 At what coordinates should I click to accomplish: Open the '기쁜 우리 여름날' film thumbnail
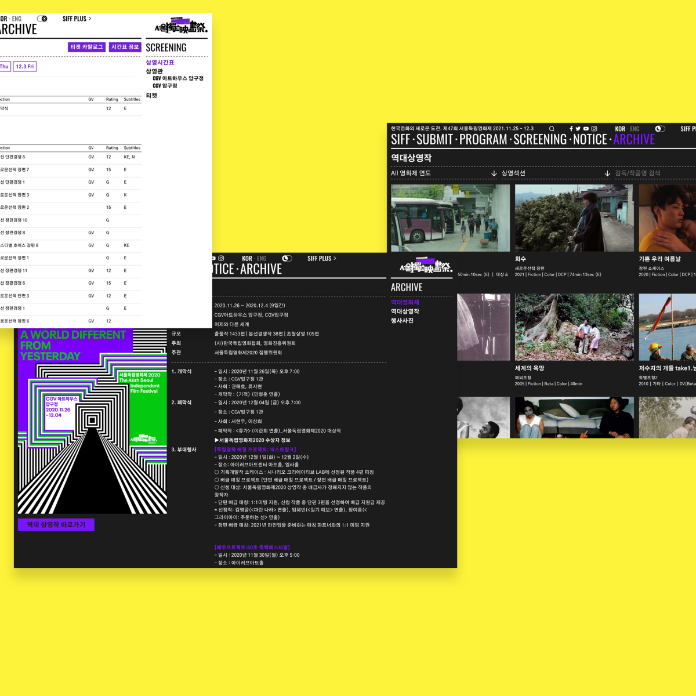(667, 218)
